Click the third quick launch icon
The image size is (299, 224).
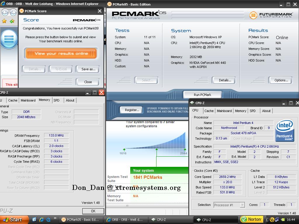48,220
